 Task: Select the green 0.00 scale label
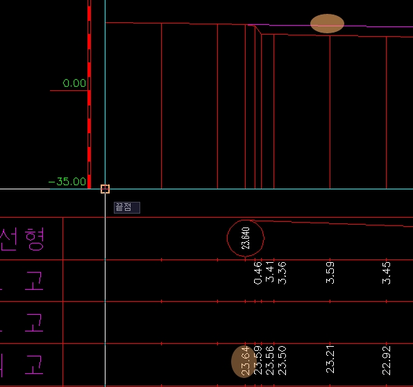click(x=74, y=83)
